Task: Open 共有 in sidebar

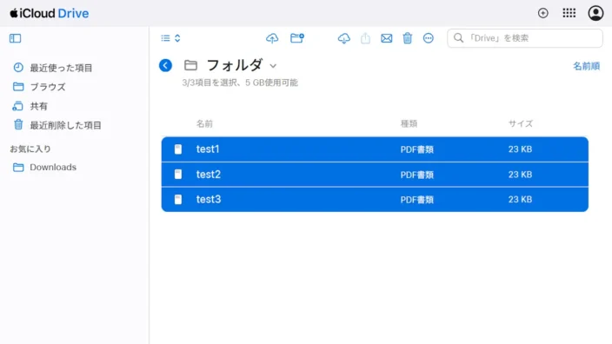Action: 30,106
